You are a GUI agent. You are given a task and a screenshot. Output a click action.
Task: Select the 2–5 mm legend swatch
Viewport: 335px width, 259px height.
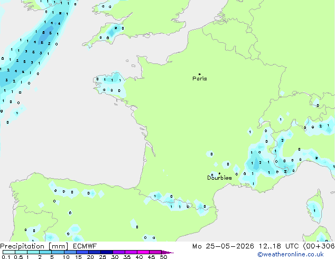45,252
